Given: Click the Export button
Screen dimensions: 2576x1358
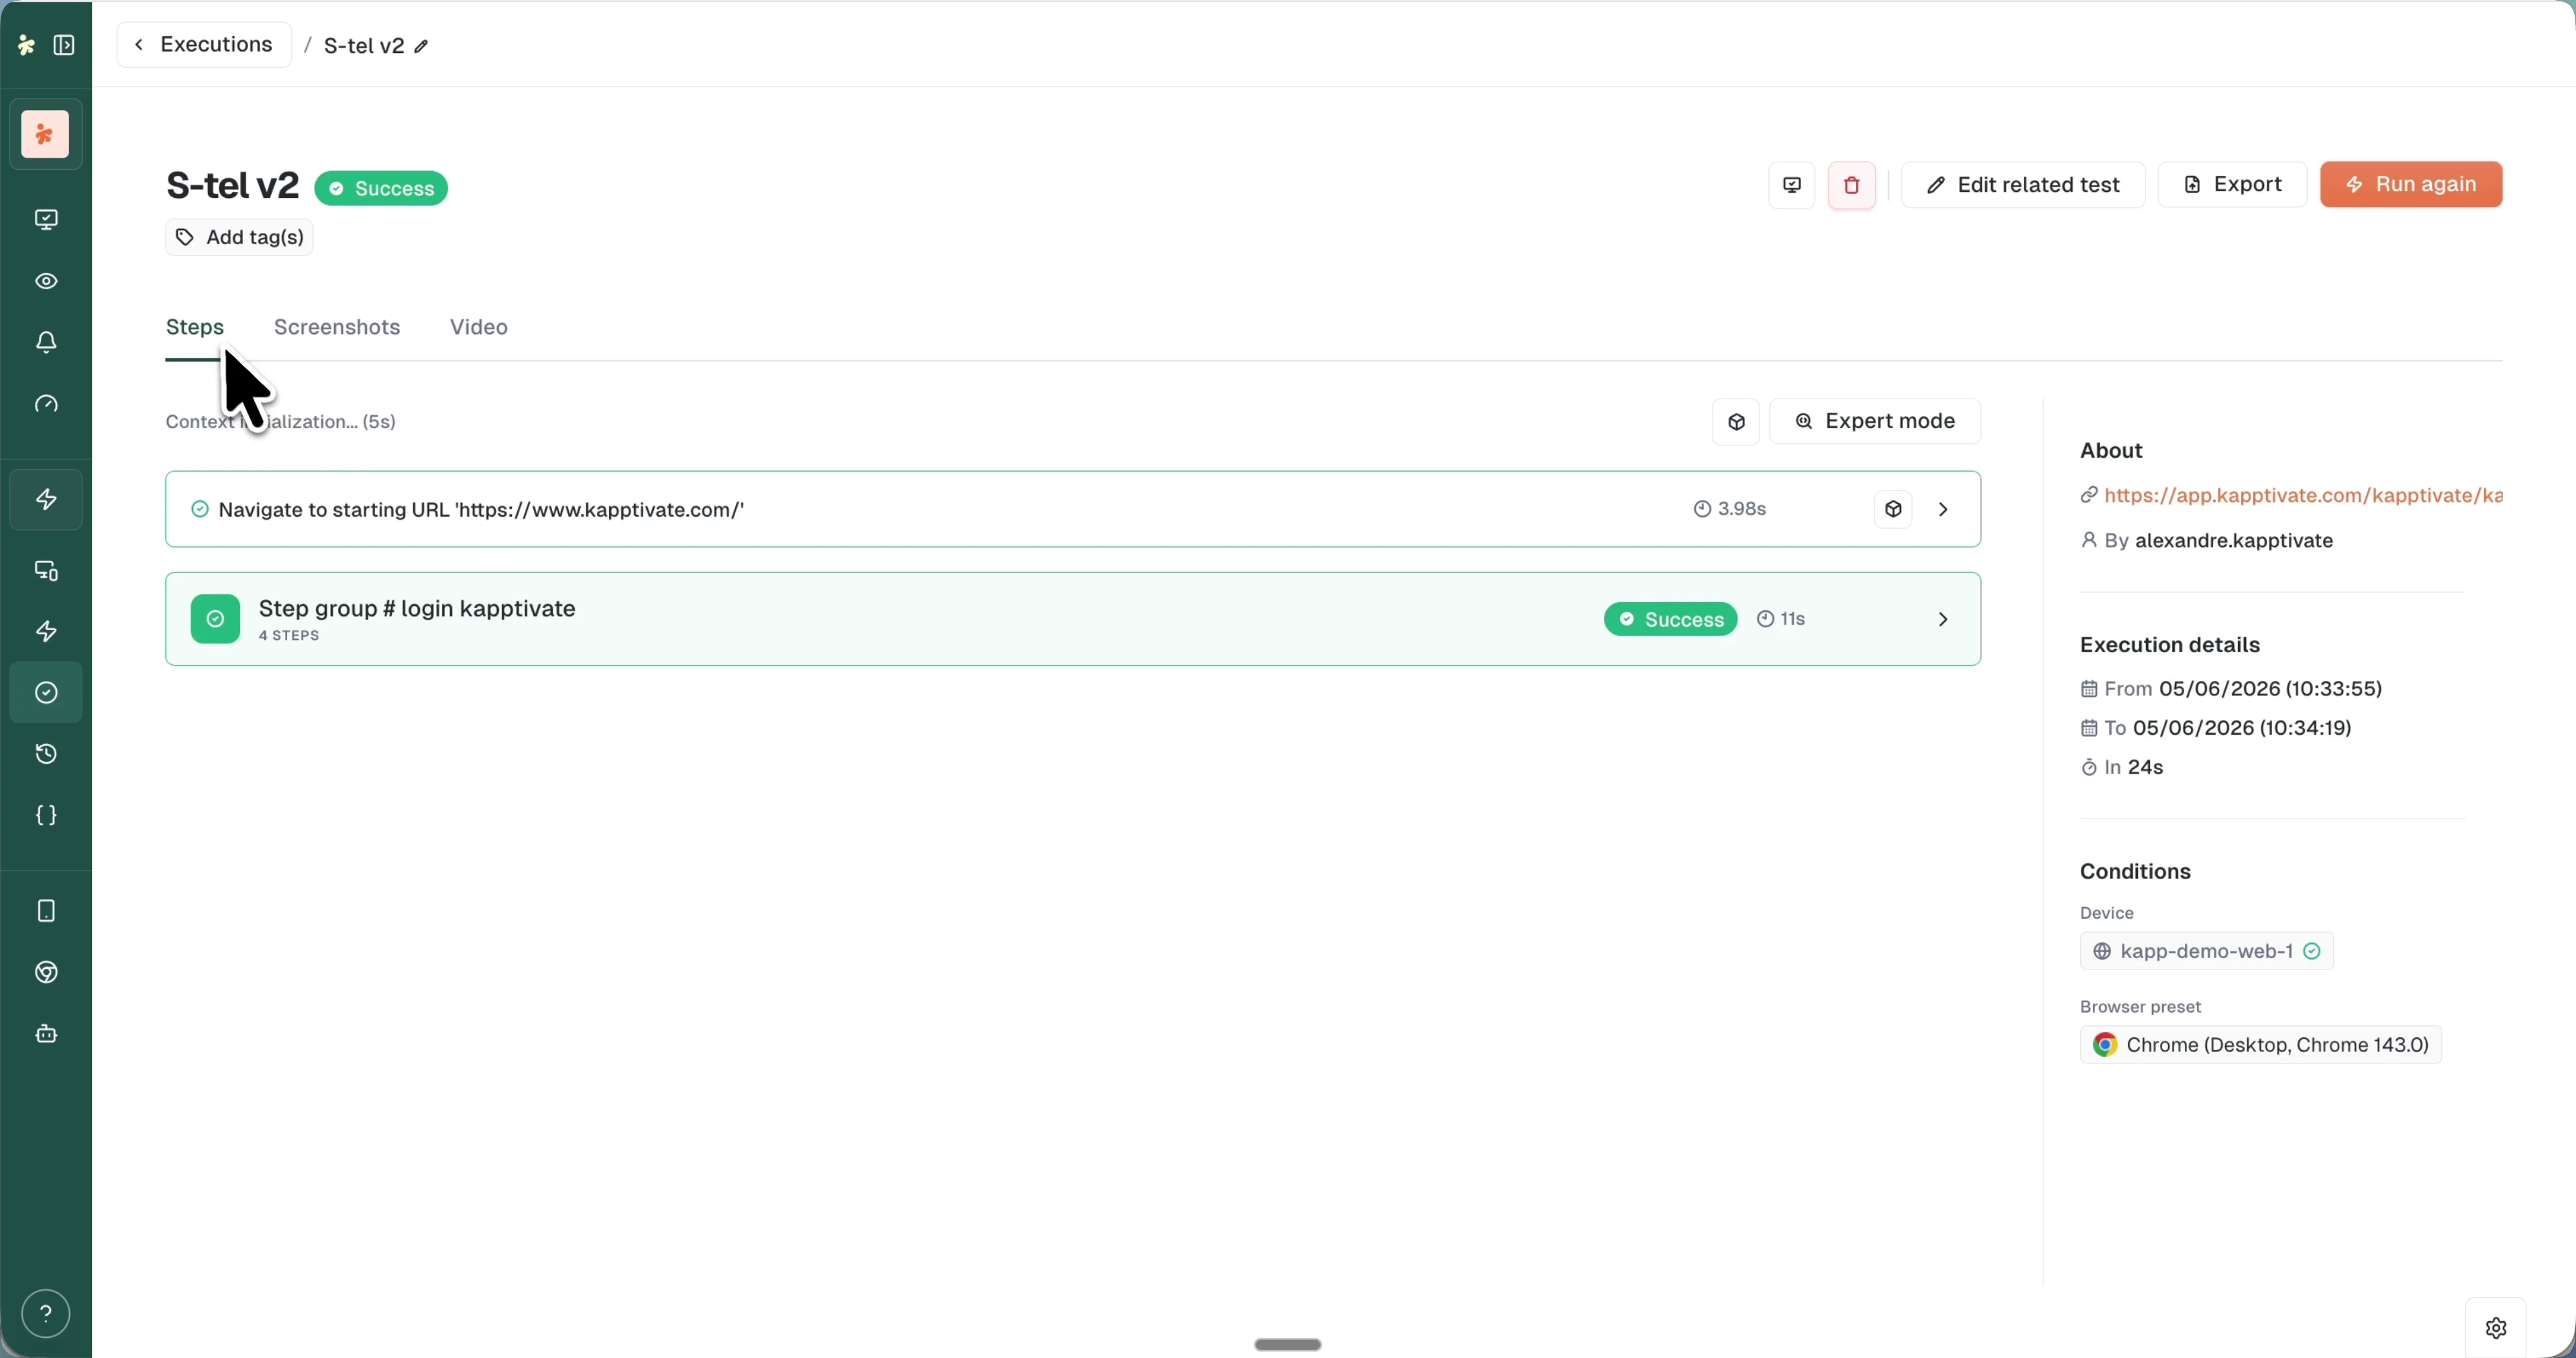Looking at the screenshot, I should pos(2232,185).
